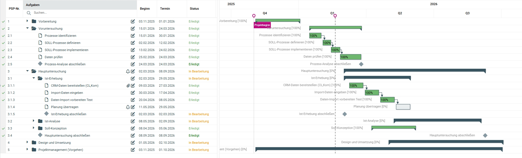Expand the Soll-Konzeption folder
This screenshot has height=158, width=522.
[x=34, y=128]
